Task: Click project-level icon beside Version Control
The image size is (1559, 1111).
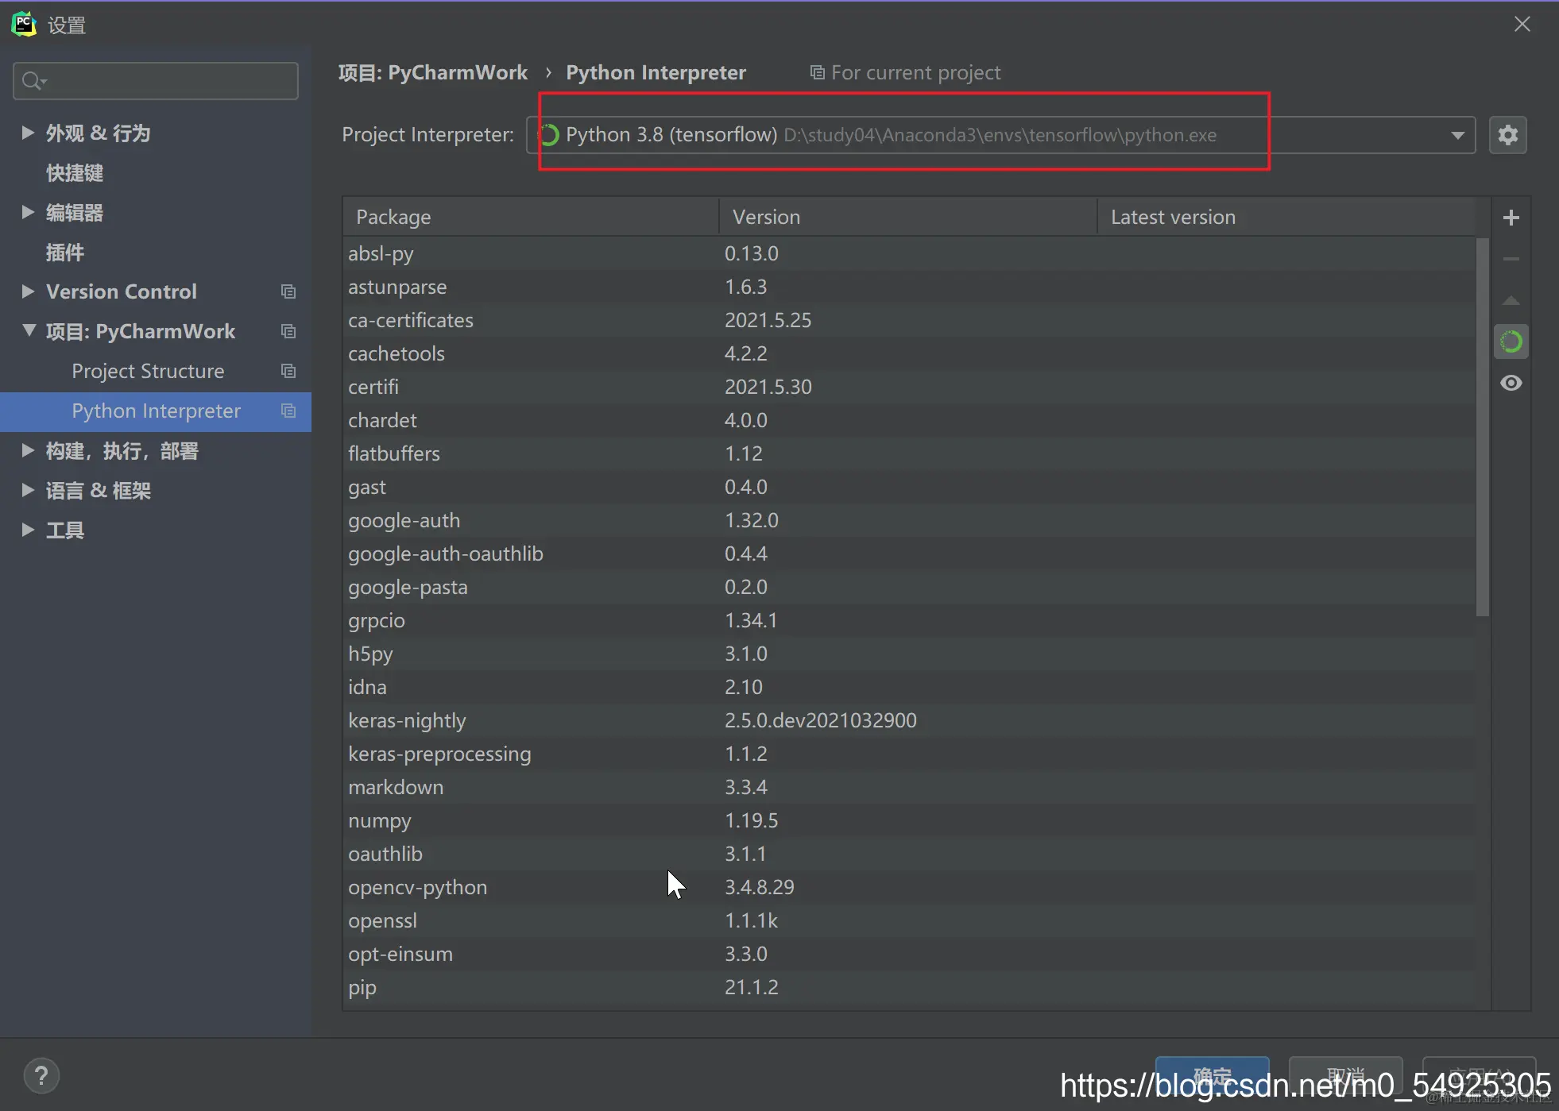Action: pyautogui.click(x=288, y=291)
